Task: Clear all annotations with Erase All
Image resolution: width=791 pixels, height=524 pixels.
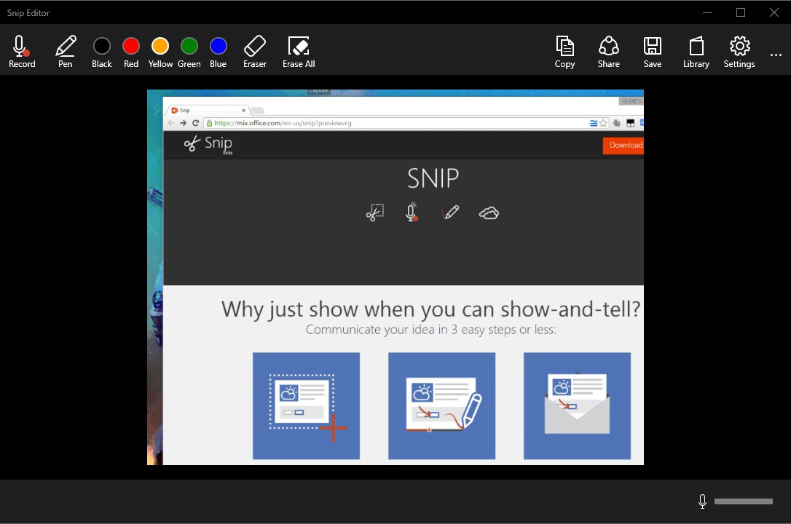Action: tap(298, 51)
